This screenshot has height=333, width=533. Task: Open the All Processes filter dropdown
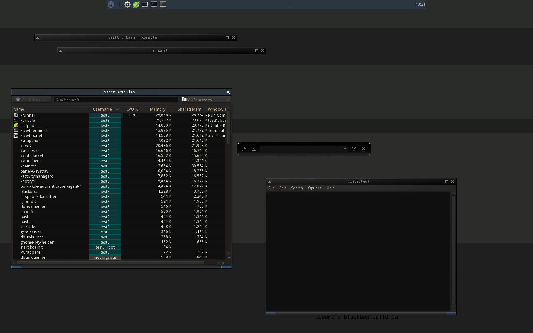206,100
